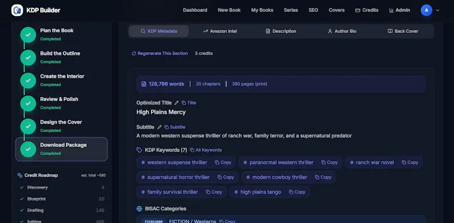Open the Dashboard page
Viewport: 454px width, 223px height.
point(195,10)
